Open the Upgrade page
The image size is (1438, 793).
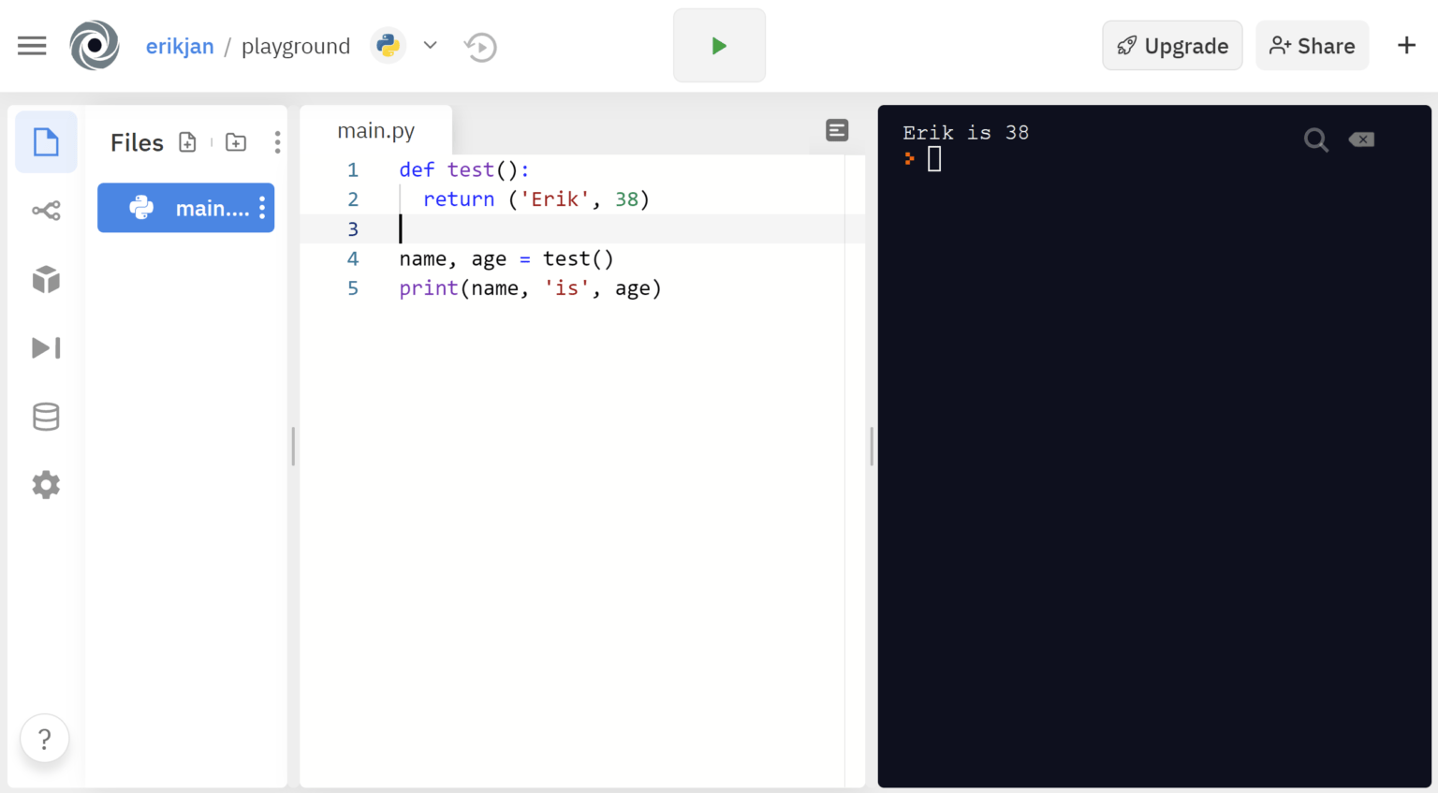(1171, 45)
